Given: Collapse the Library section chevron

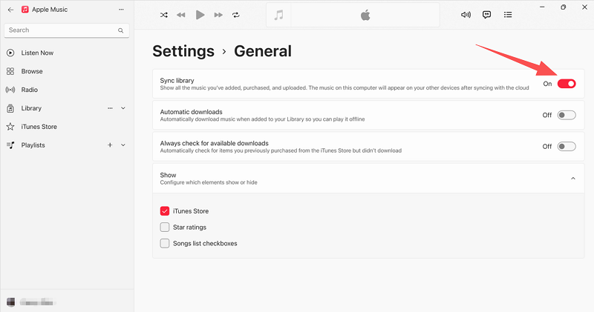Looking at the screenshot, I should [x=123, y=108].
